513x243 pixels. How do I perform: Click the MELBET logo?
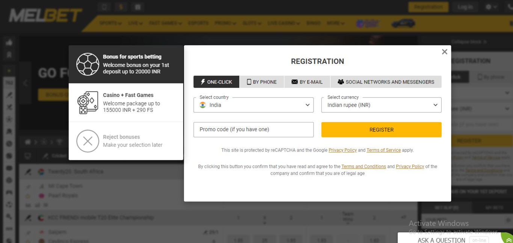[45, 15]
